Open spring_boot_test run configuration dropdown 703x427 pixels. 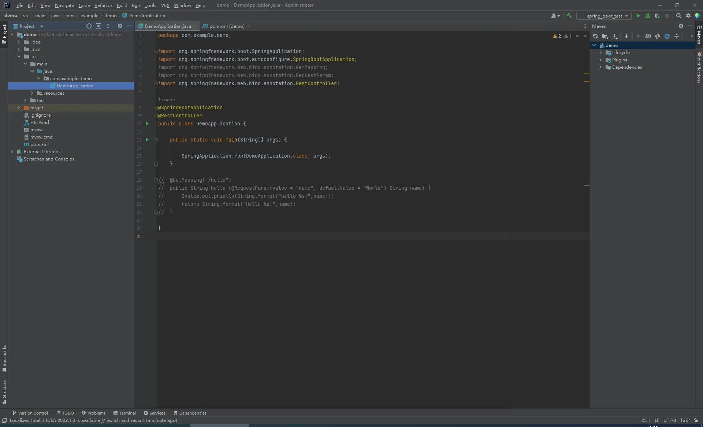click(604, 16)
